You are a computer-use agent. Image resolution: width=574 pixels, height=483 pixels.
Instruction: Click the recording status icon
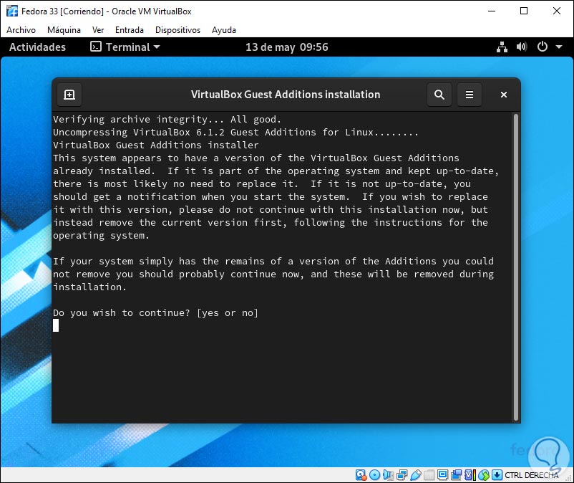tap(456, 475)
